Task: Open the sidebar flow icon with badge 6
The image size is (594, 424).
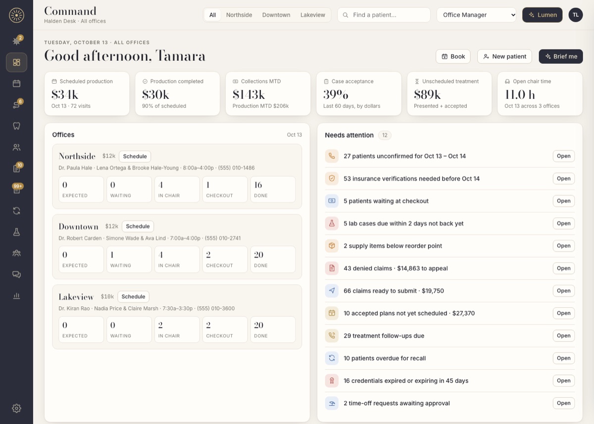Action: [x=16, y=105]
